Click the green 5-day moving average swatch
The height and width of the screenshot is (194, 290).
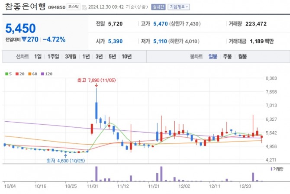tap(6, 74)
